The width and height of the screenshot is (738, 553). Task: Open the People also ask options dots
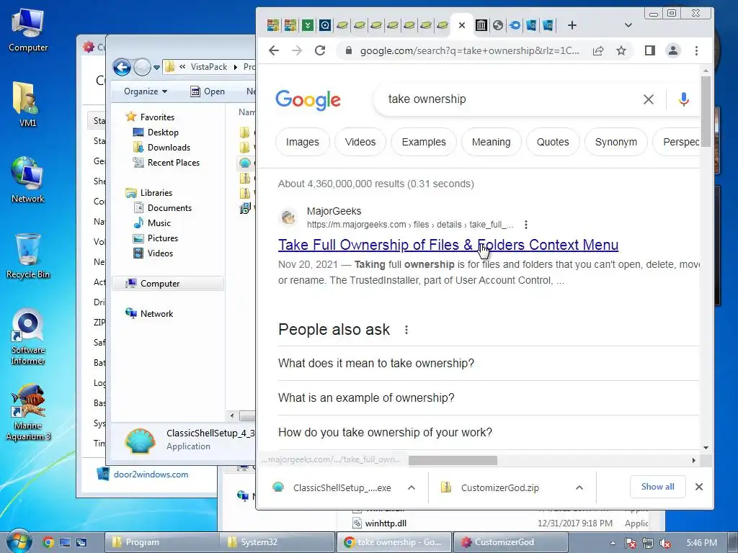coord(406,330)
